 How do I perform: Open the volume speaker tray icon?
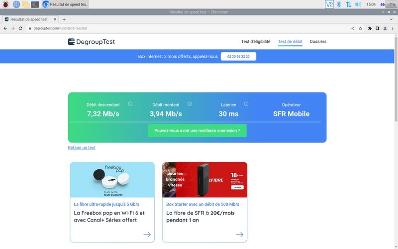pos(358,4)
